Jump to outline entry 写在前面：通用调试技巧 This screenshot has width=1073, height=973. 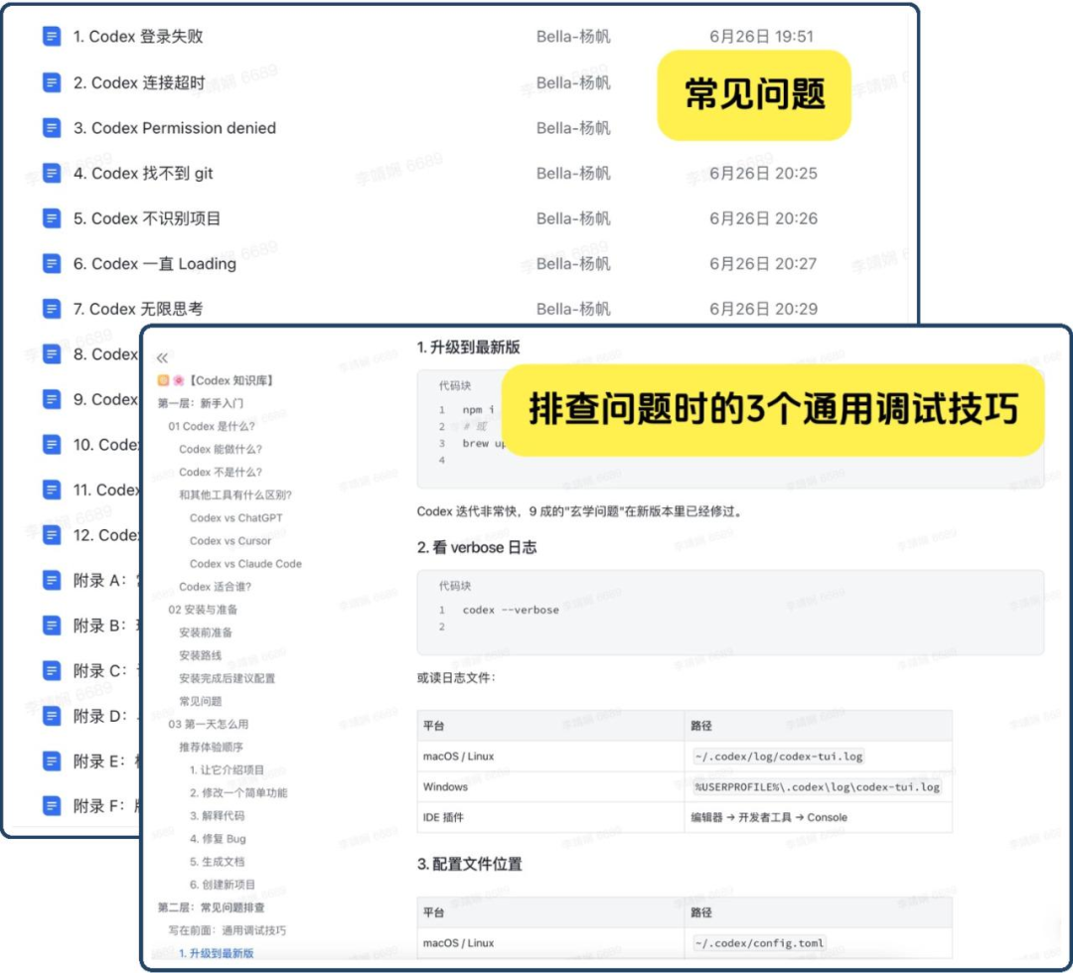[228, 930]
